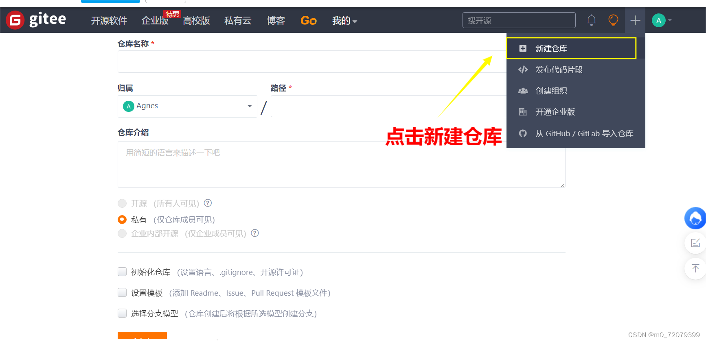
Task: Click the orange lightbulb icon
Action: pyautogui.click(x=613, y=20)
